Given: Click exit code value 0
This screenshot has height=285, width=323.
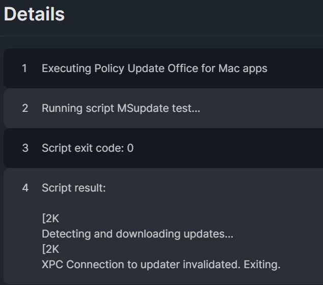Looking at the screenshot, I should 130,148.
